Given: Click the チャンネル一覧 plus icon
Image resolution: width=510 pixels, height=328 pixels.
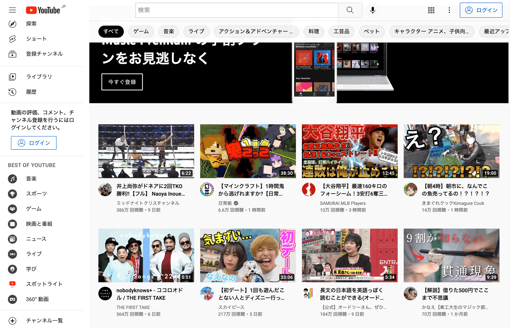Looking at the screenshot, I should click(12, 321).
